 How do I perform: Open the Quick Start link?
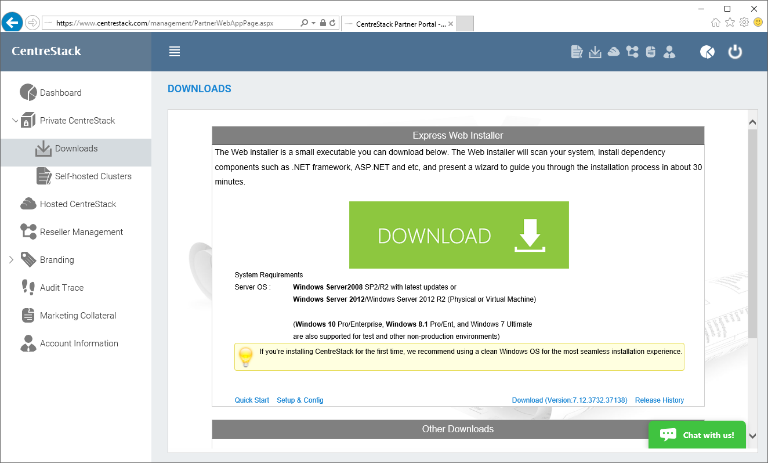pos(252,400)
